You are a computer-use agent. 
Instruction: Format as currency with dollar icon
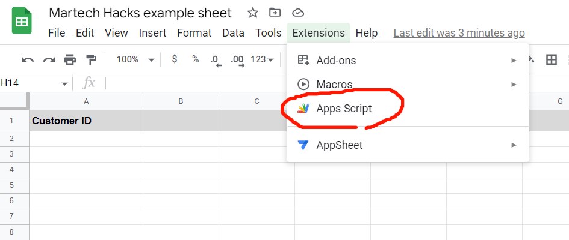click(x=175, y=59)
